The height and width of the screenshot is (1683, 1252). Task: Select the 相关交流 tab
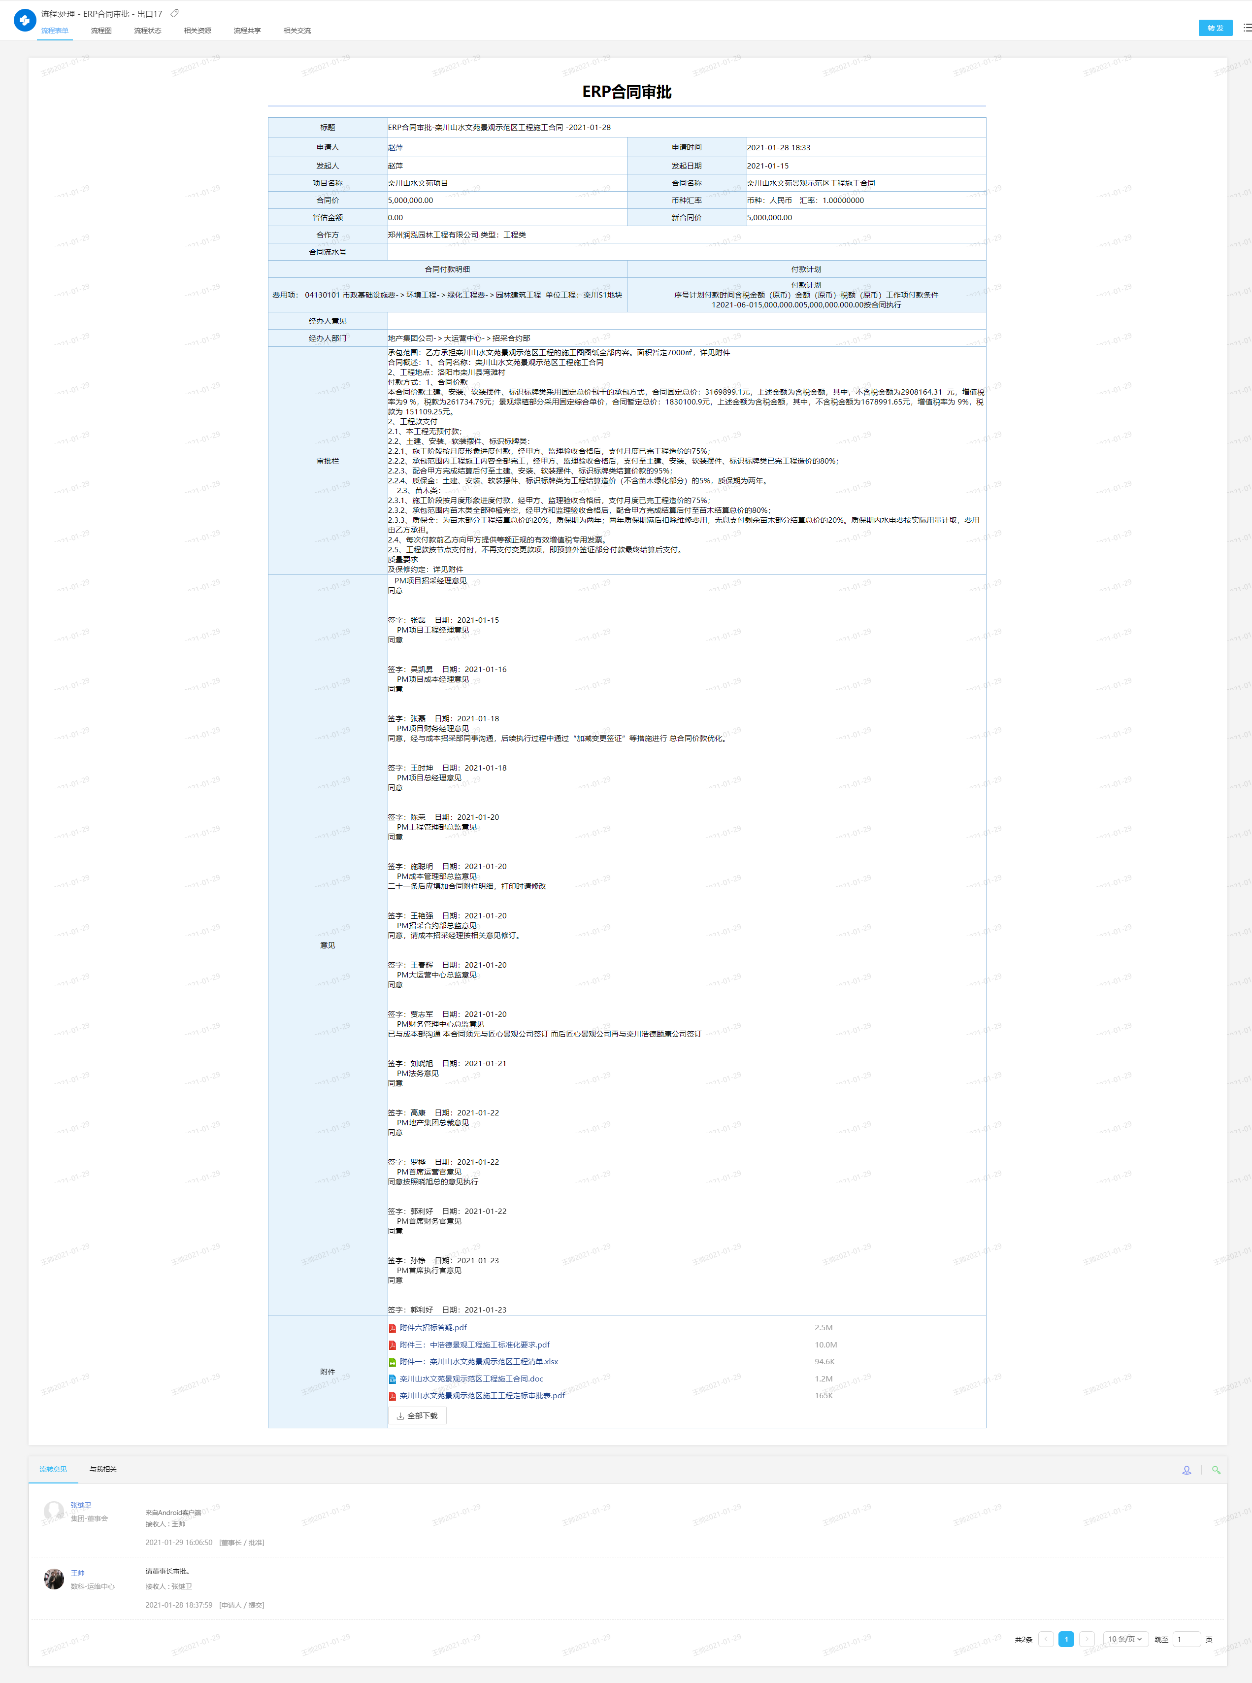(297, 31)
